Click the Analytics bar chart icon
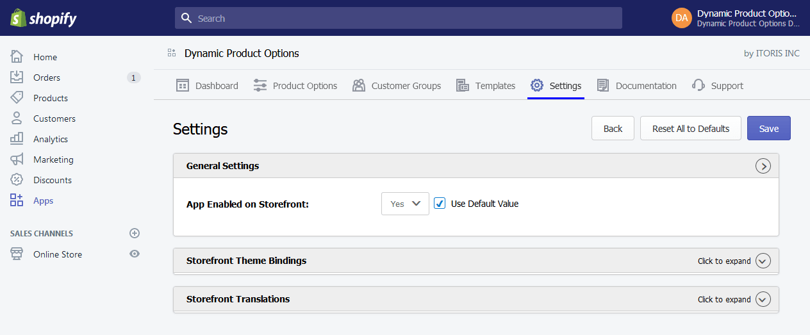The width and height of the screenshot is (810, 335). point(17,138)
